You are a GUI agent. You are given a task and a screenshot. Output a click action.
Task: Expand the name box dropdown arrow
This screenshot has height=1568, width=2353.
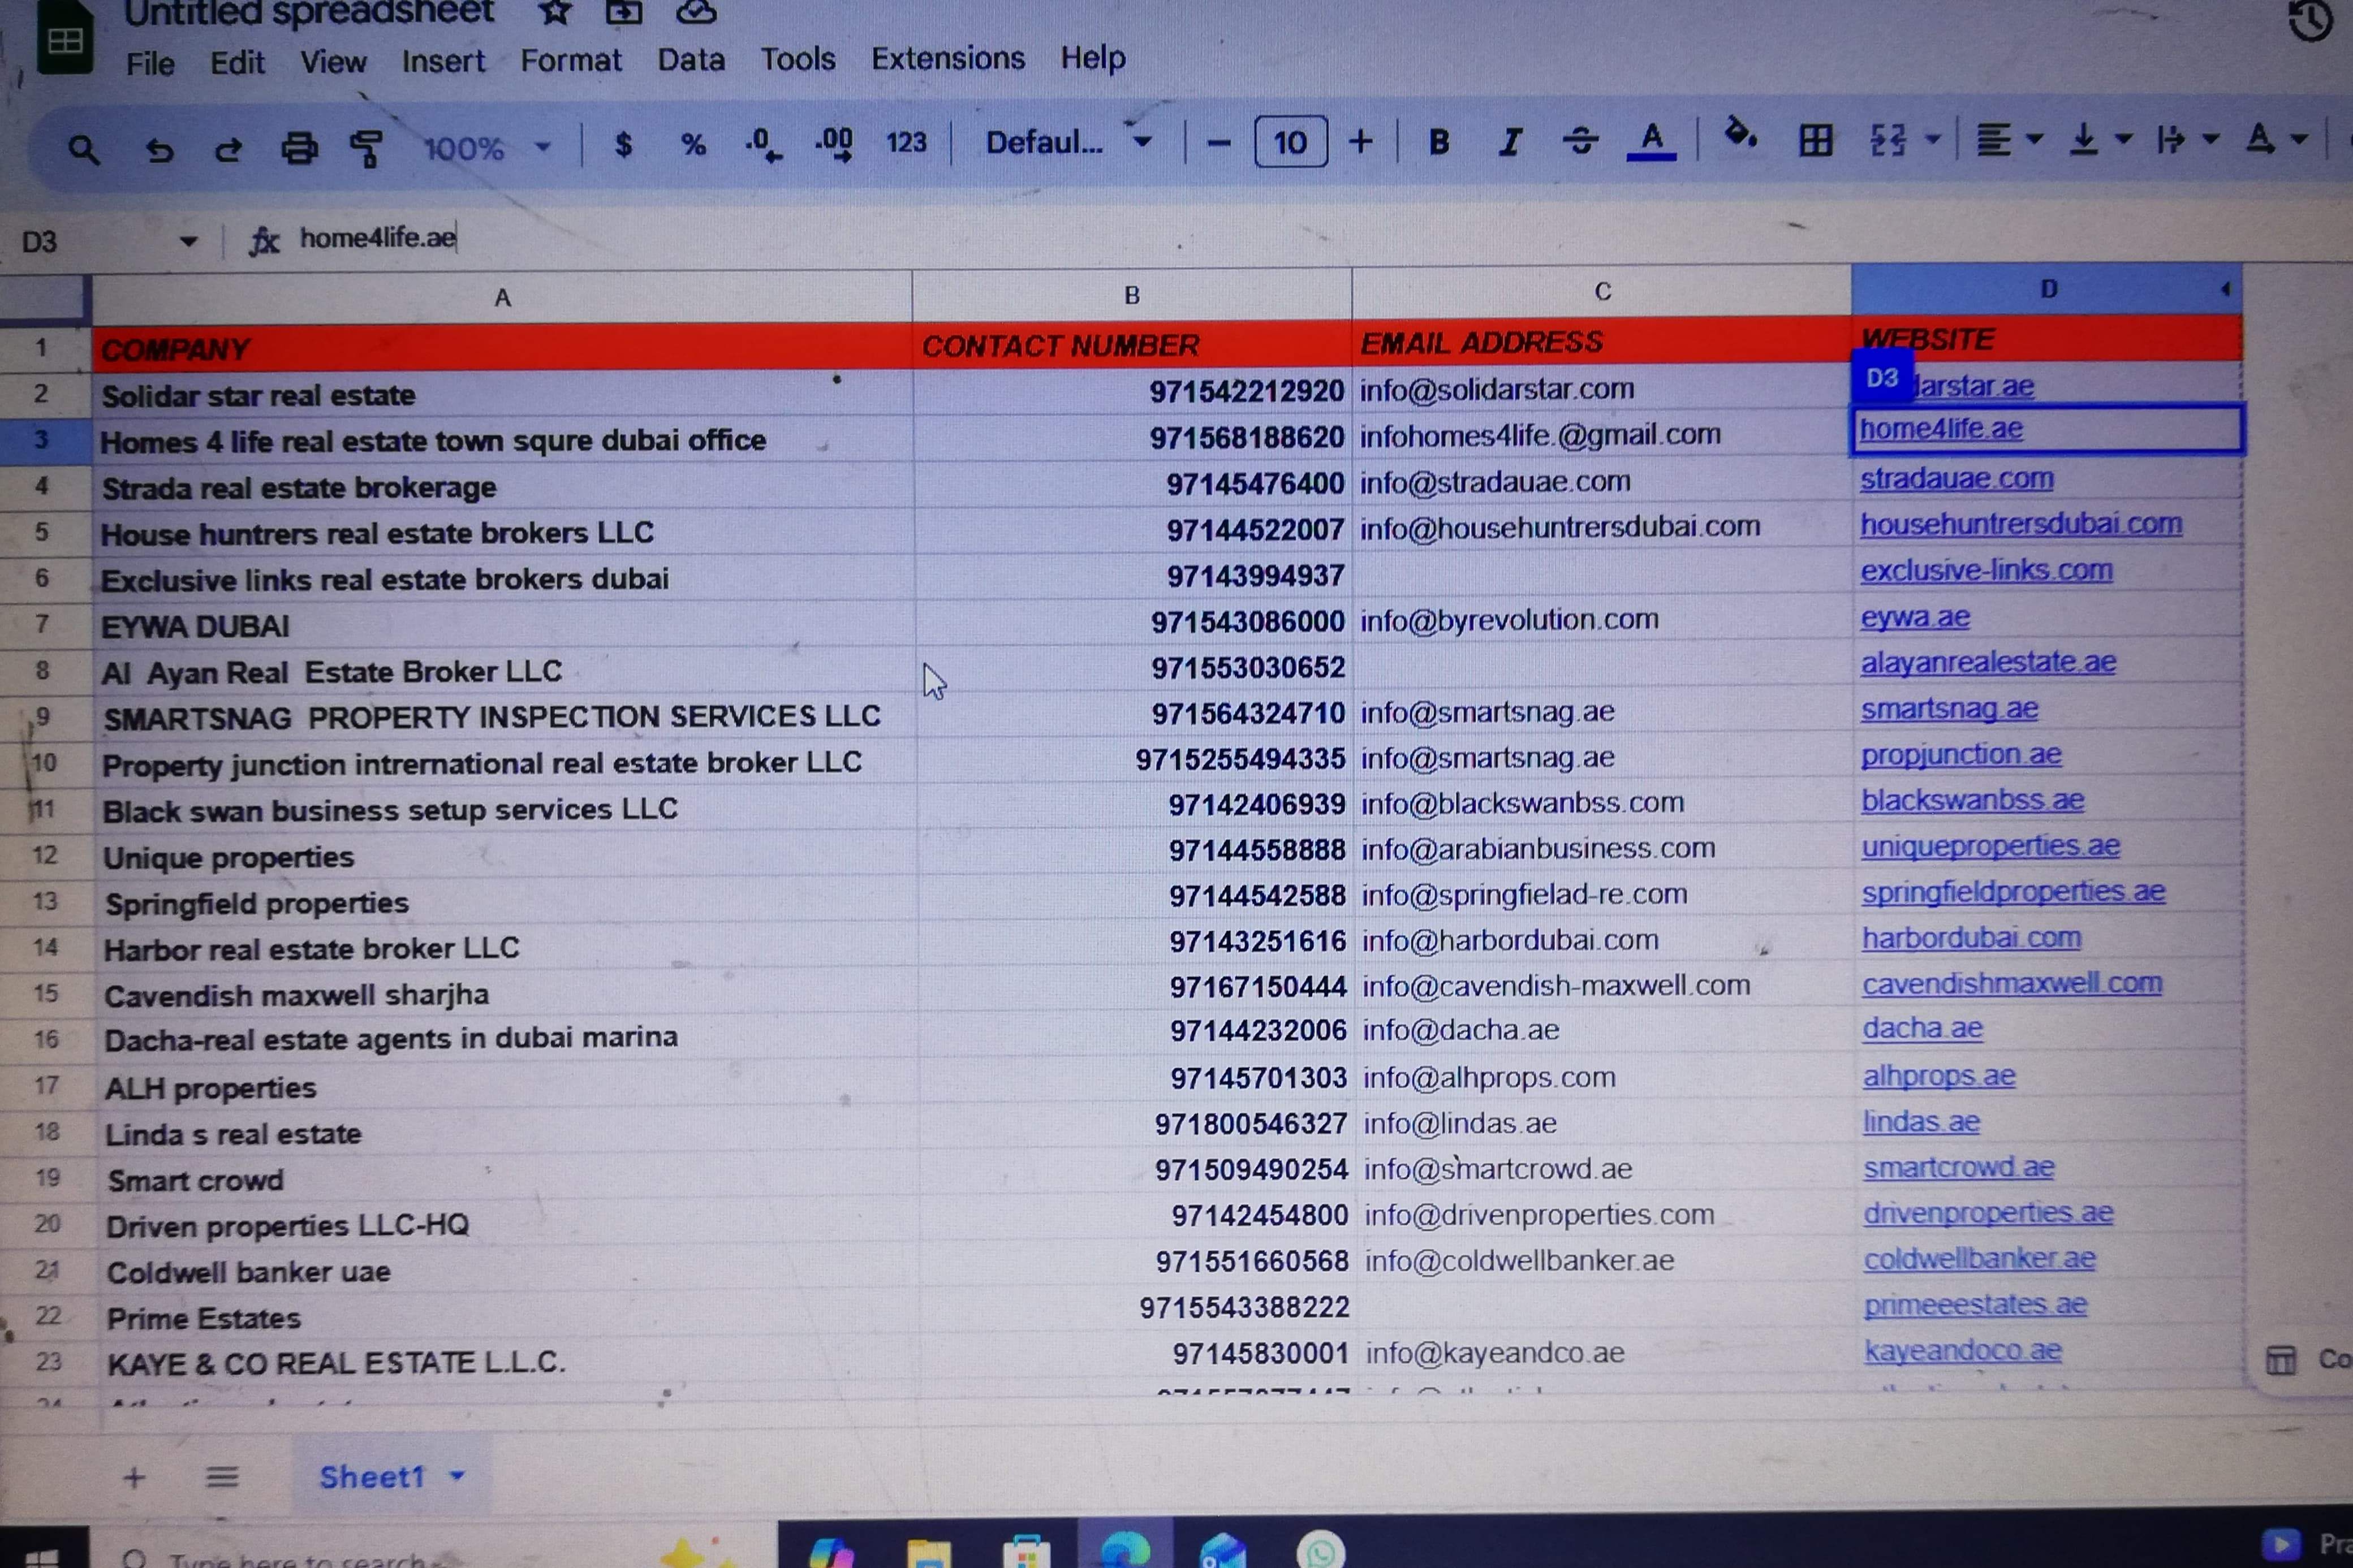coord(188,241)
